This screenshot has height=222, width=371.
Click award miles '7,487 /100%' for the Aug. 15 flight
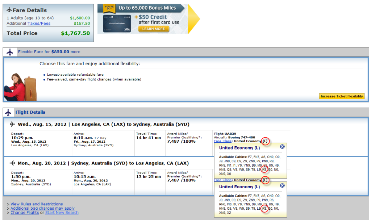click(x=182, y=141)
